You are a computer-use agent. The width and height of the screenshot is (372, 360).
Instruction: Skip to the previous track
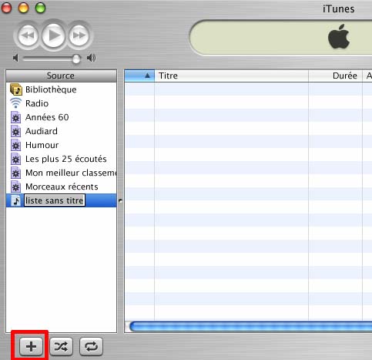(x=28, y=35)
